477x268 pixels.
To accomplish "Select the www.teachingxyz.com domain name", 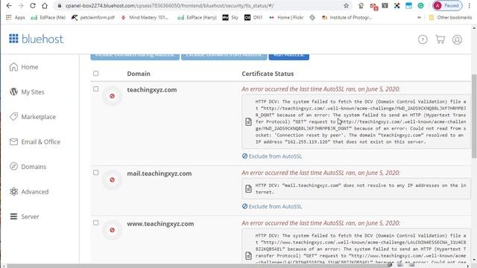I will coord(160,223).
